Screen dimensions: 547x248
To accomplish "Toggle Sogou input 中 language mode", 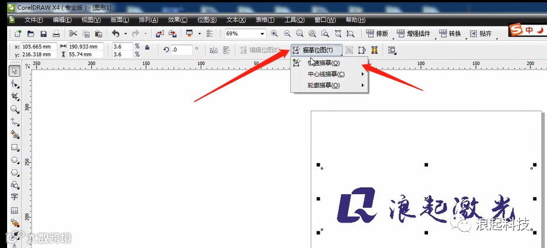I will [529, 30].
